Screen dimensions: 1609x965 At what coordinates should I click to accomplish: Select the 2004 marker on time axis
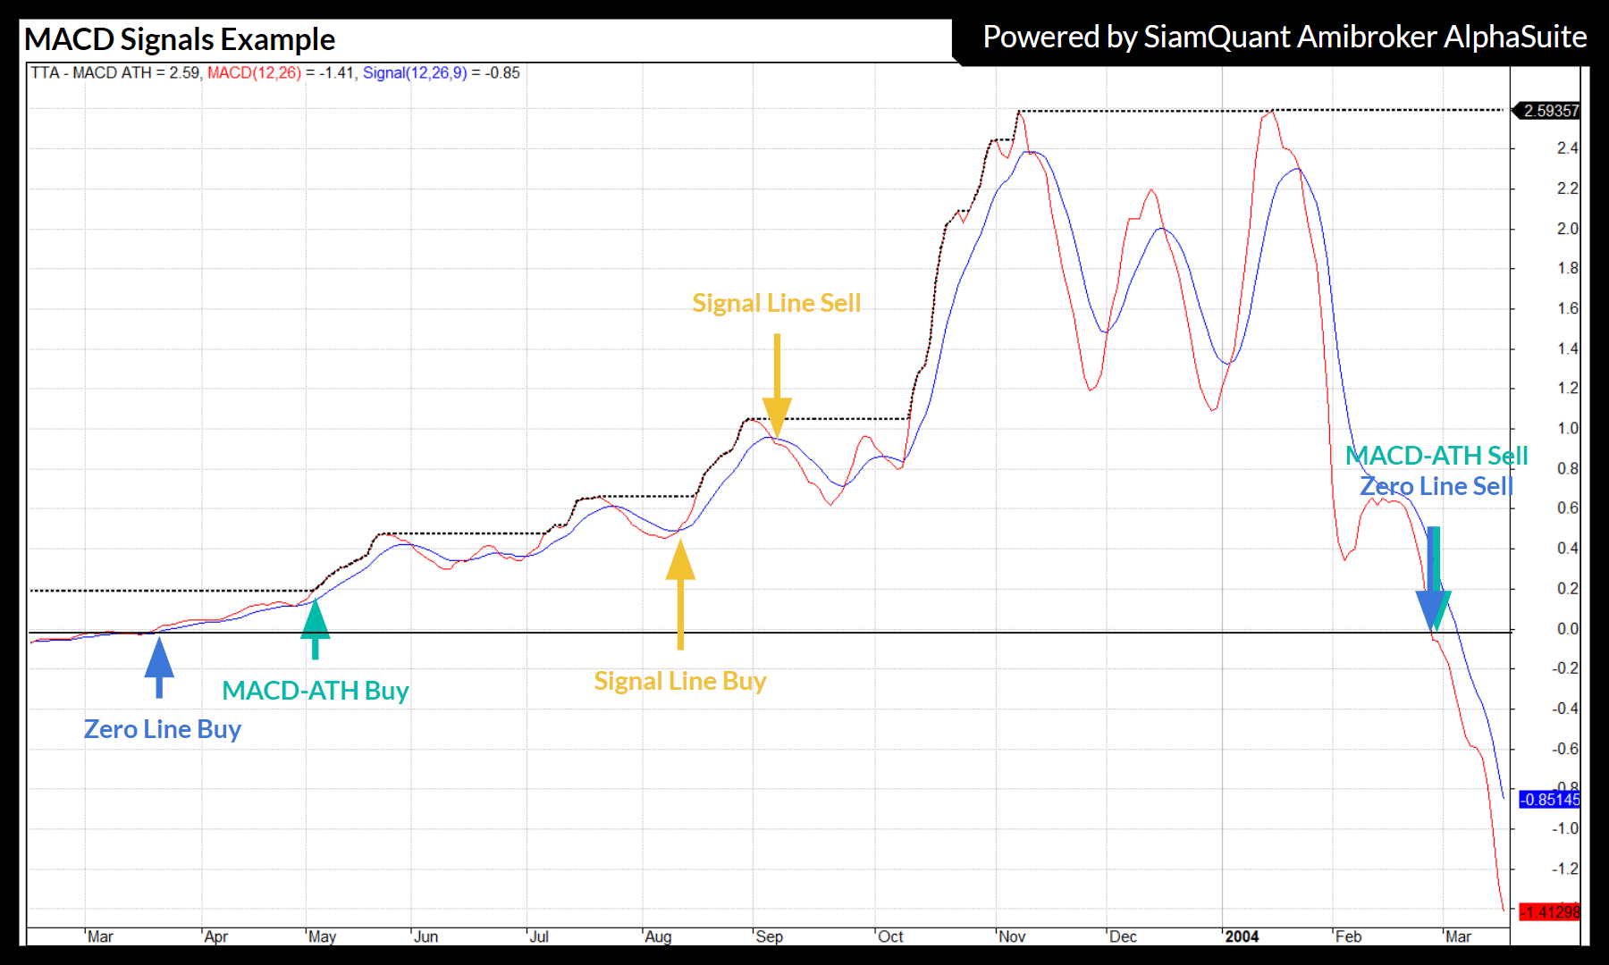point(1242,936)
